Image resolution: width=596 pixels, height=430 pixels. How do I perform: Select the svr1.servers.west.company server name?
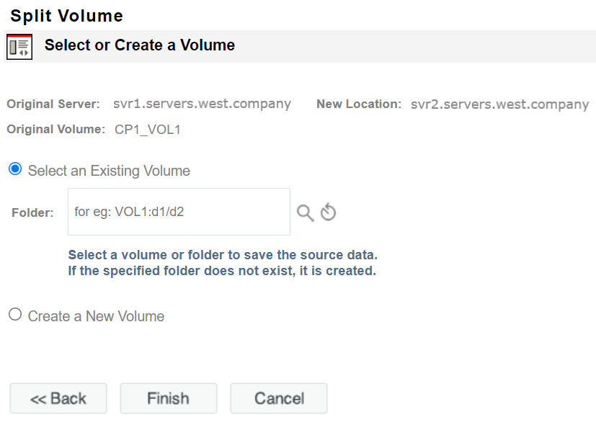point(202,104)
